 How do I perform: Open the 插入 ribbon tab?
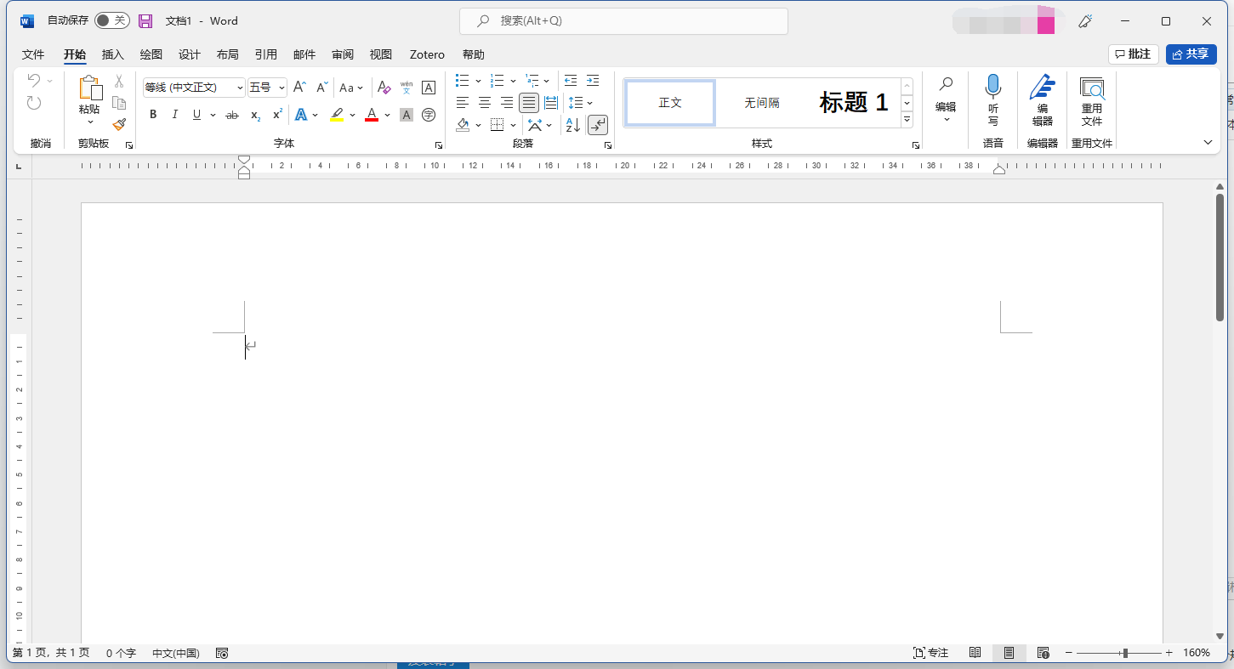pyautogui.click(x=113, y=54)
